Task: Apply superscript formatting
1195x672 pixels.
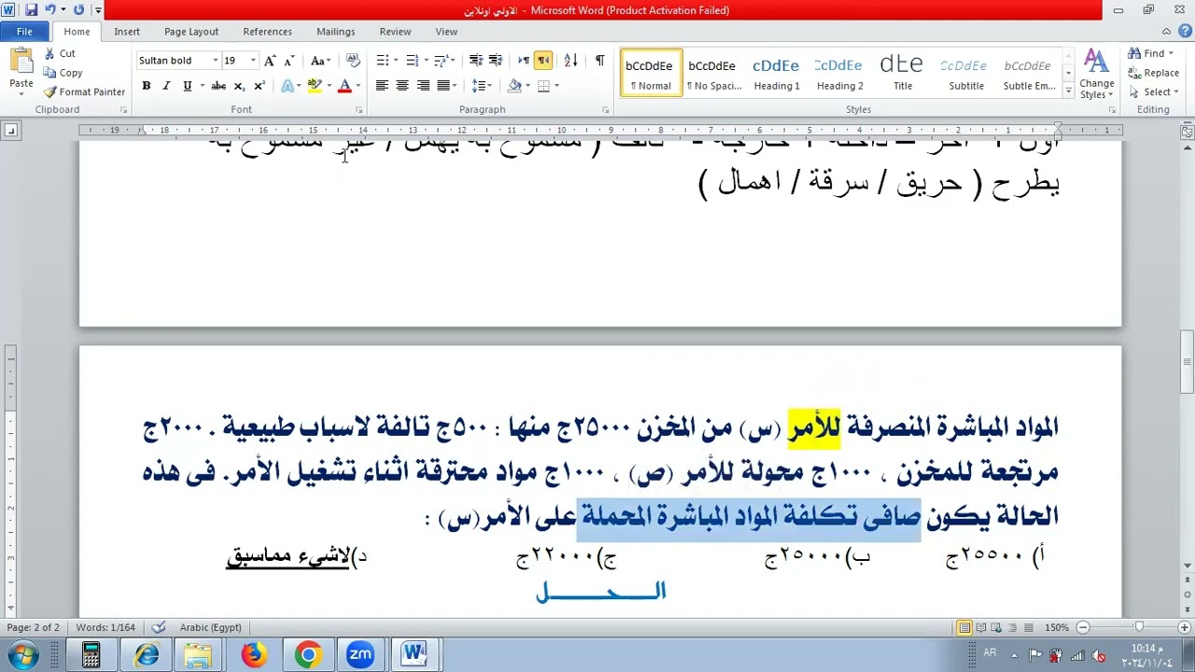Action: pos(260,86)
